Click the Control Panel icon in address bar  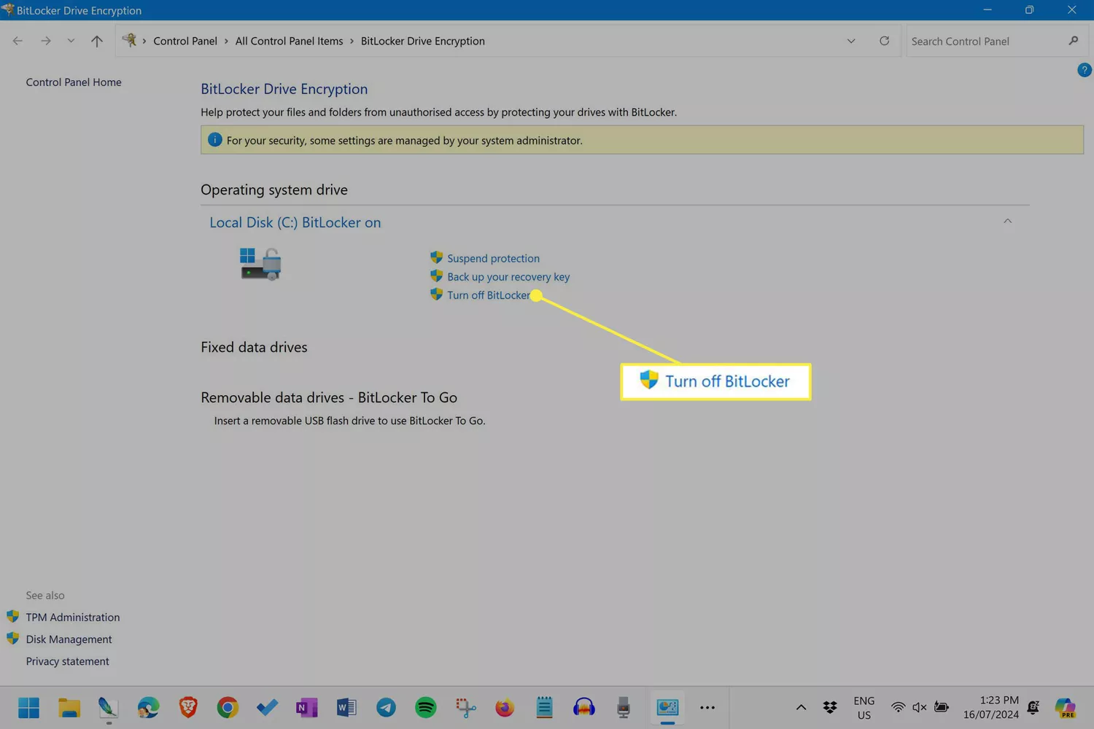pyautogui.click(x=129, y=40)
